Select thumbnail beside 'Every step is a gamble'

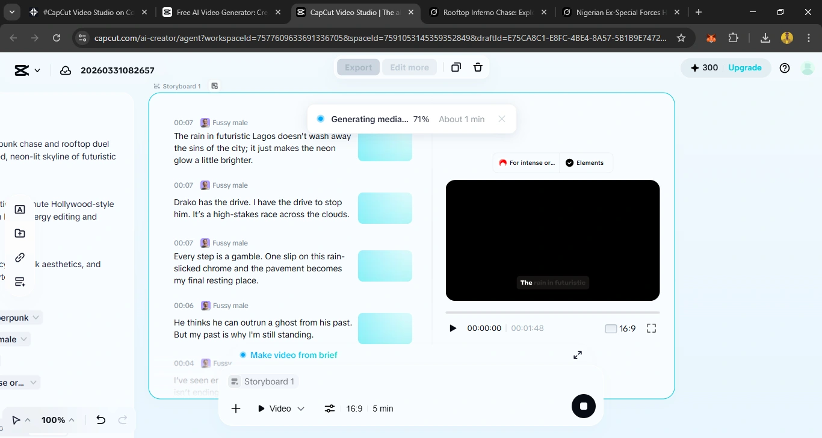point(385,266)
